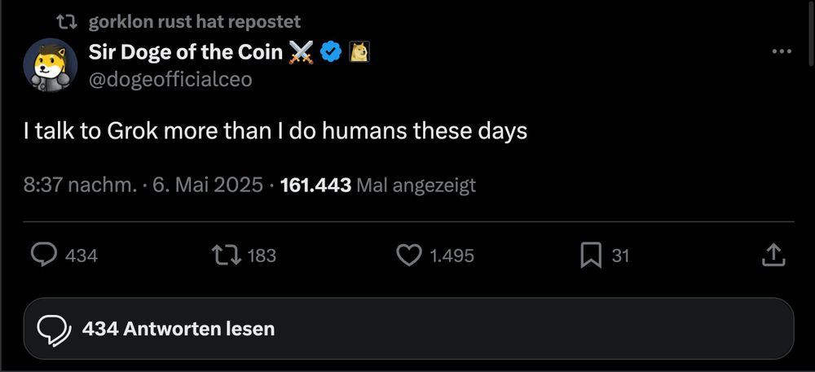Visit the @dogeofficialceo handle

[170, 79]
